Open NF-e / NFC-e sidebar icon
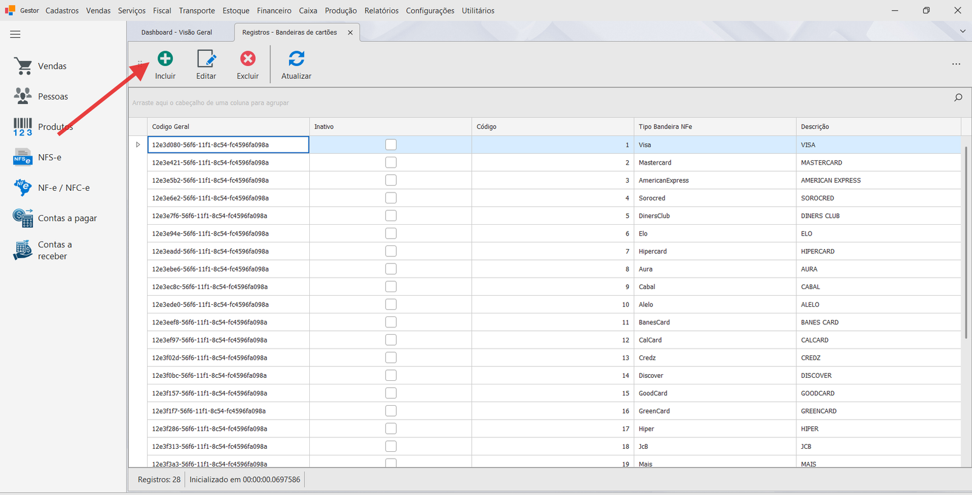The height and width of the screenshot is (495, 972). [x=23, y=188]
